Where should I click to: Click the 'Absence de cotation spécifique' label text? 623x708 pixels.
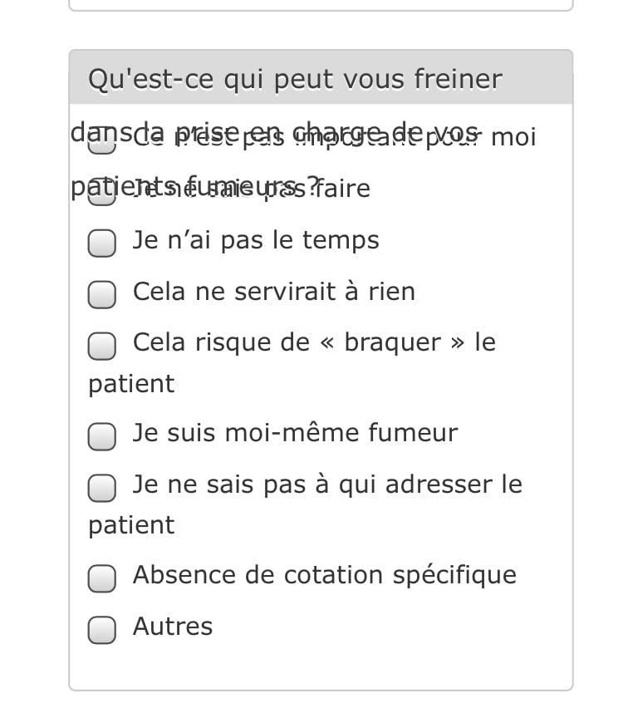(324, 576)
